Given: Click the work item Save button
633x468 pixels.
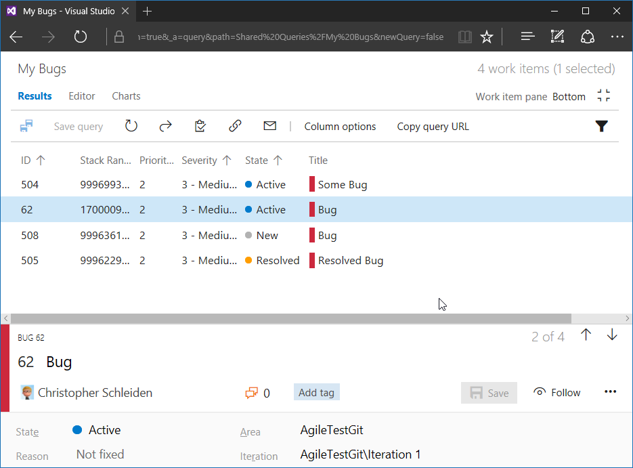Looking at the screenshot, I should coord(489,393).
